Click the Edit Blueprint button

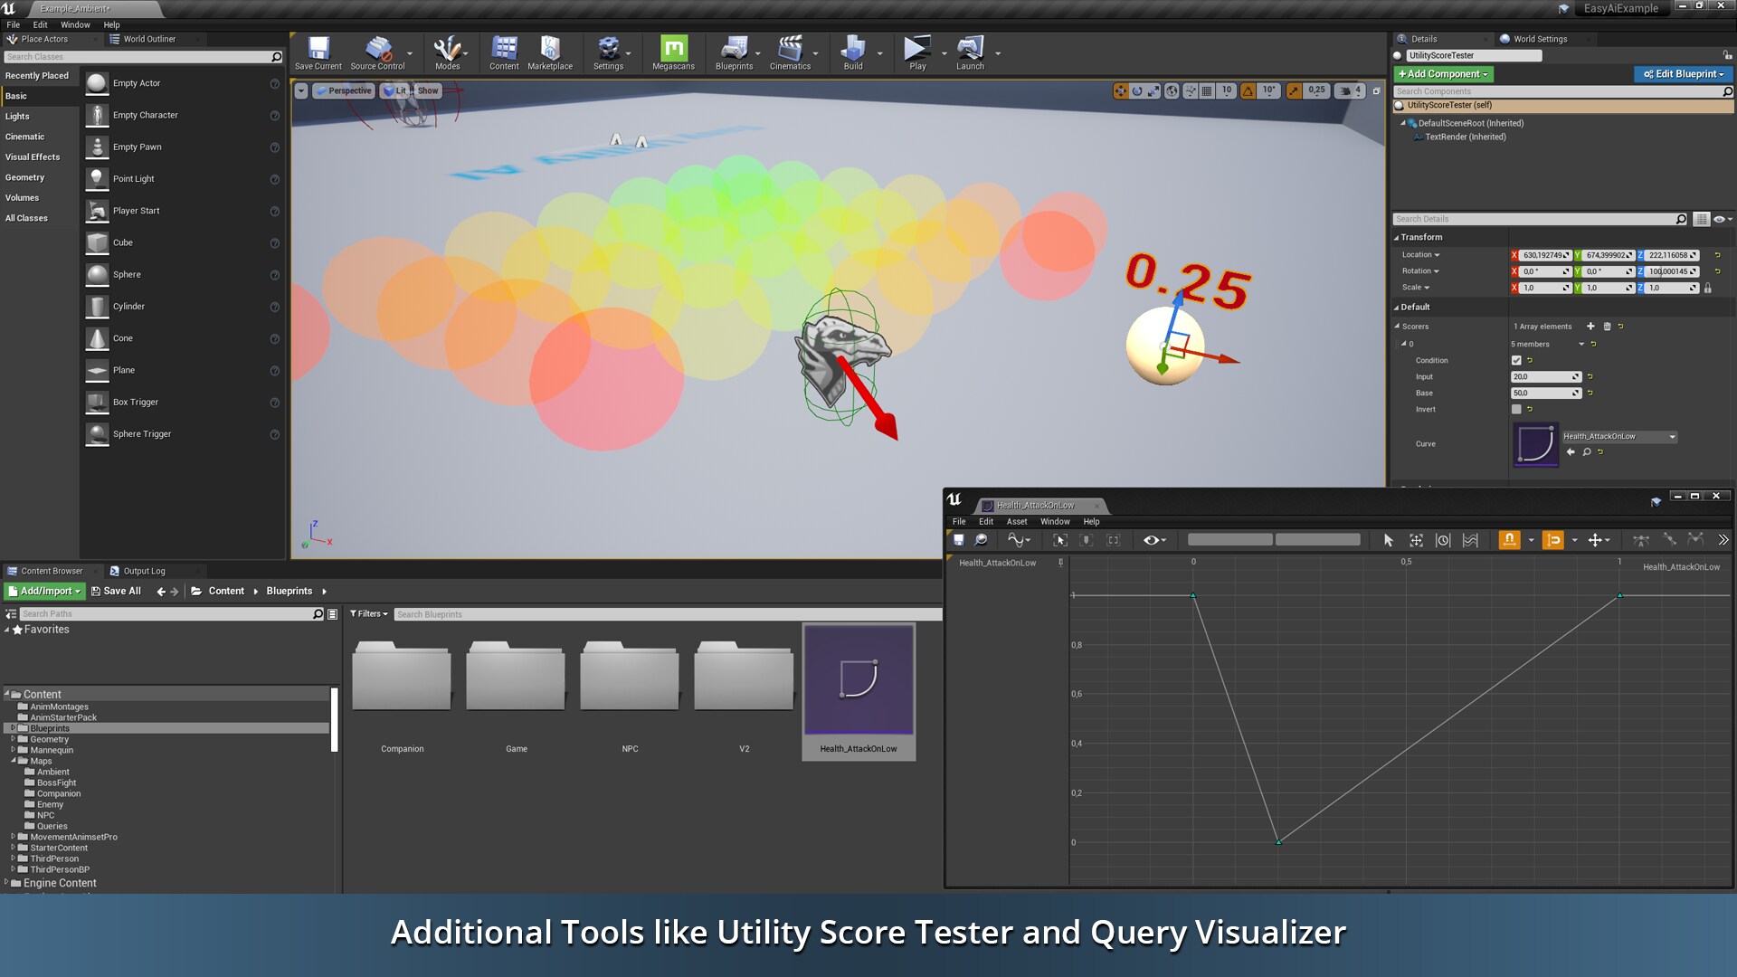(x=1683, y=74)
